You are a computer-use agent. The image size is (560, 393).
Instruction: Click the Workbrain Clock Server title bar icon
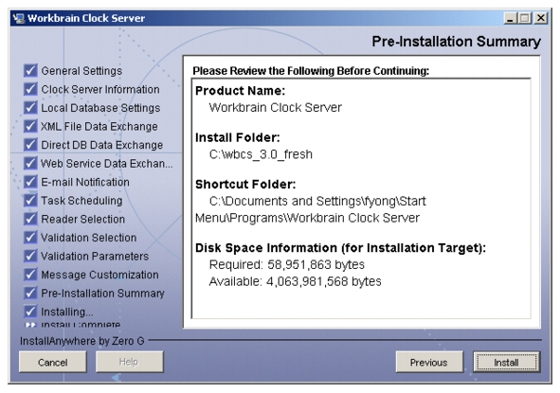(x=19, y=18)
